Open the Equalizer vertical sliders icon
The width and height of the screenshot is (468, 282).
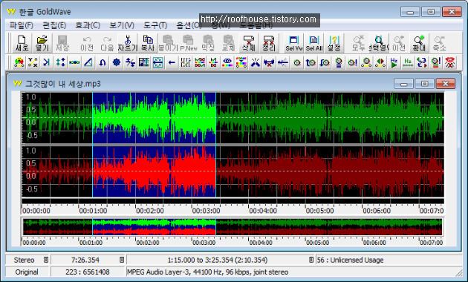click(186, 62)
